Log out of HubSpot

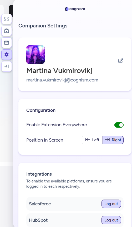[x=111, y=220]
